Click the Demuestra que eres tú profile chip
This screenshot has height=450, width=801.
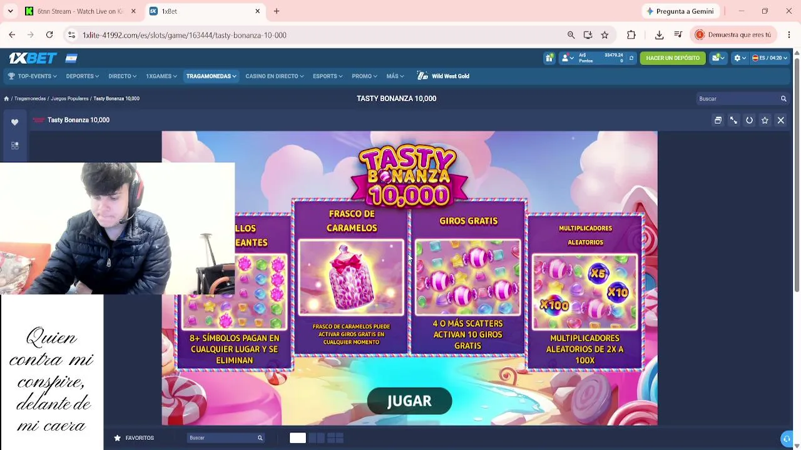(733, 35)
